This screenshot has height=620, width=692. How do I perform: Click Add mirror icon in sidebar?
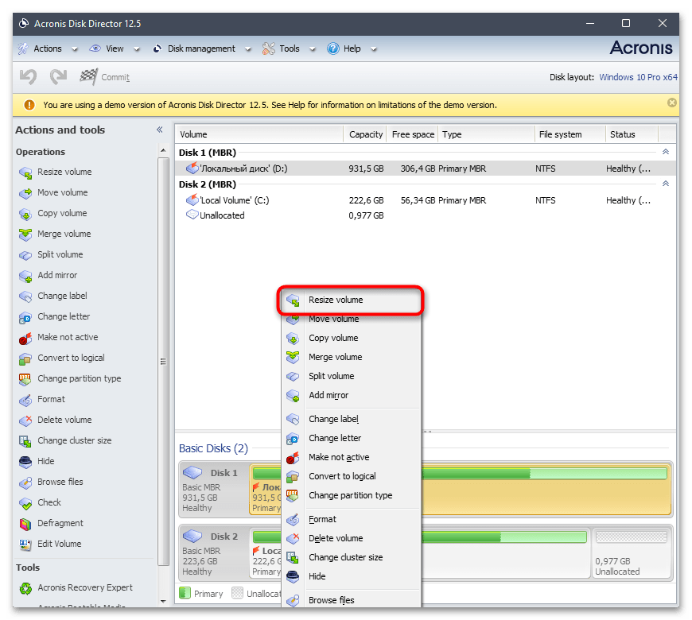(x=25, y=276)
